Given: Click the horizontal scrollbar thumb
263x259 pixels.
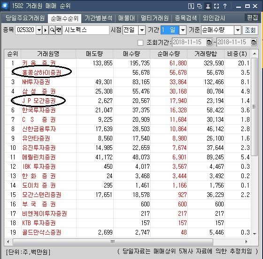Looking at the screenshot, I should [113, 242].
